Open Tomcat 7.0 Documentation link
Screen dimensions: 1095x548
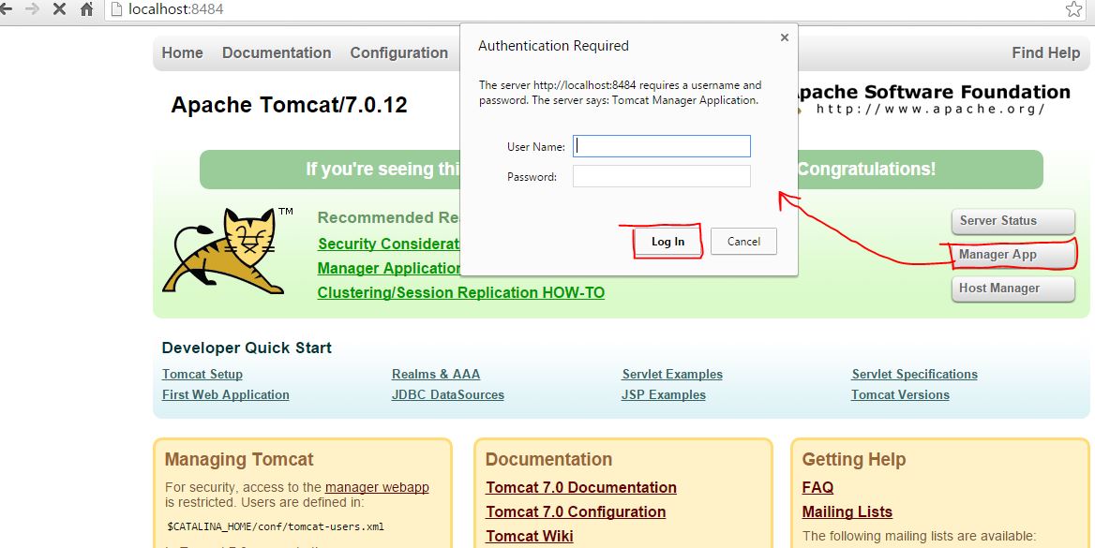tap(580, 488)
